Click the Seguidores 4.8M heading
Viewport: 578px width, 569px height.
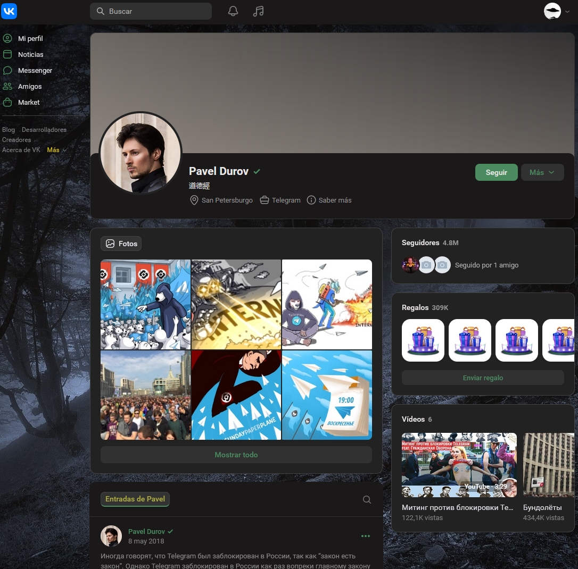430,242
